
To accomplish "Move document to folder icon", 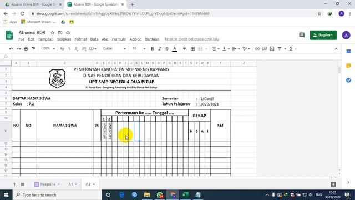I will point(60,33).
